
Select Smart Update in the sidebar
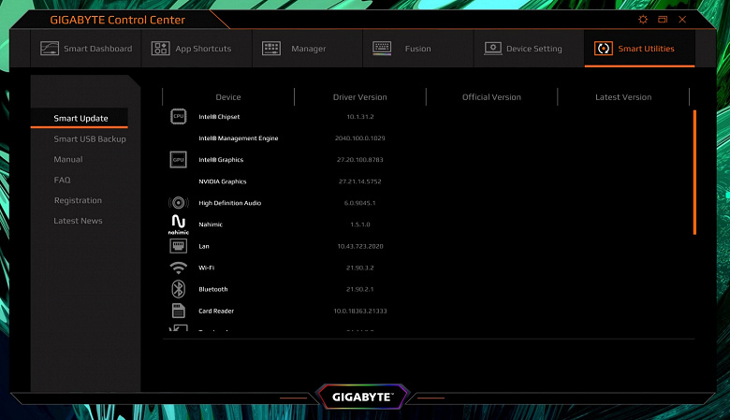(x=80, y=118)
